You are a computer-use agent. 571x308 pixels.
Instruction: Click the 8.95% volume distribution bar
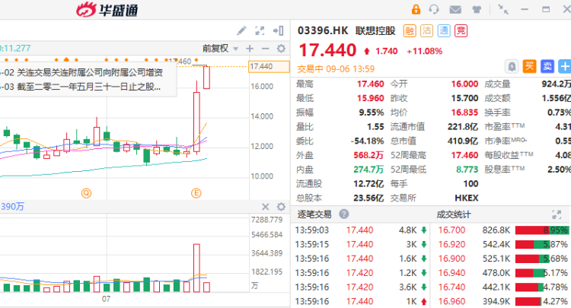pos(542,230)
